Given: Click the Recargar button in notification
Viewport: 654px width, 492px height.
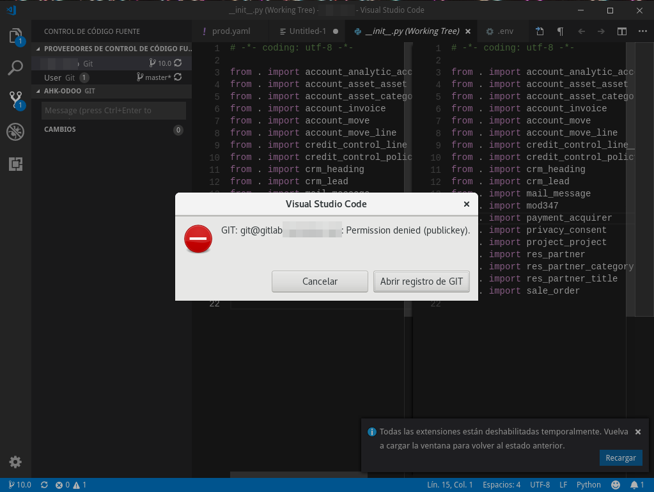Looking at the screenshot, I should click(x=621, y=458).
